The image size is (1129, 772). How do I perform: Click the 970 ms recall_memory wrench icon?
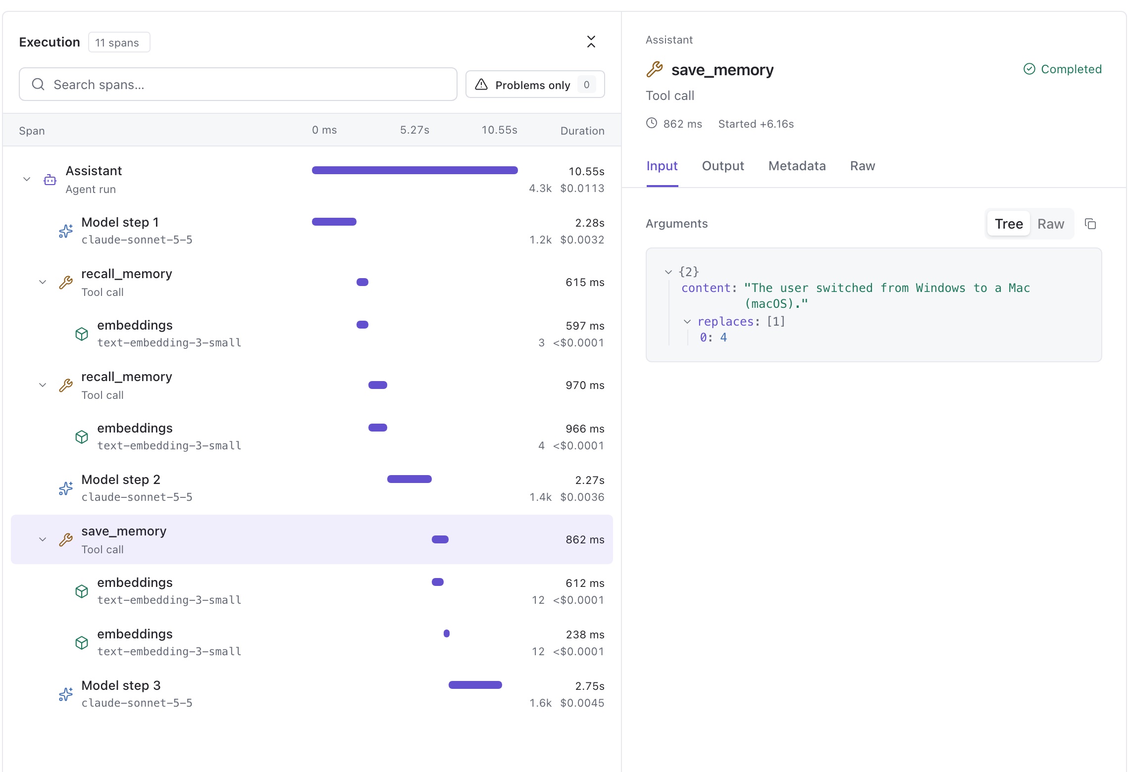coord(65,386)
